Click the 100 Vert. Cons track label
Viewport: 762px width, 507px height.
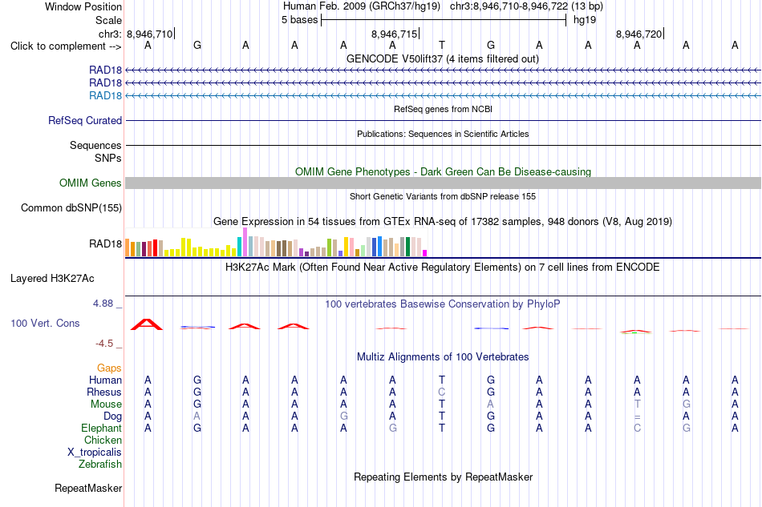[45, 323]
